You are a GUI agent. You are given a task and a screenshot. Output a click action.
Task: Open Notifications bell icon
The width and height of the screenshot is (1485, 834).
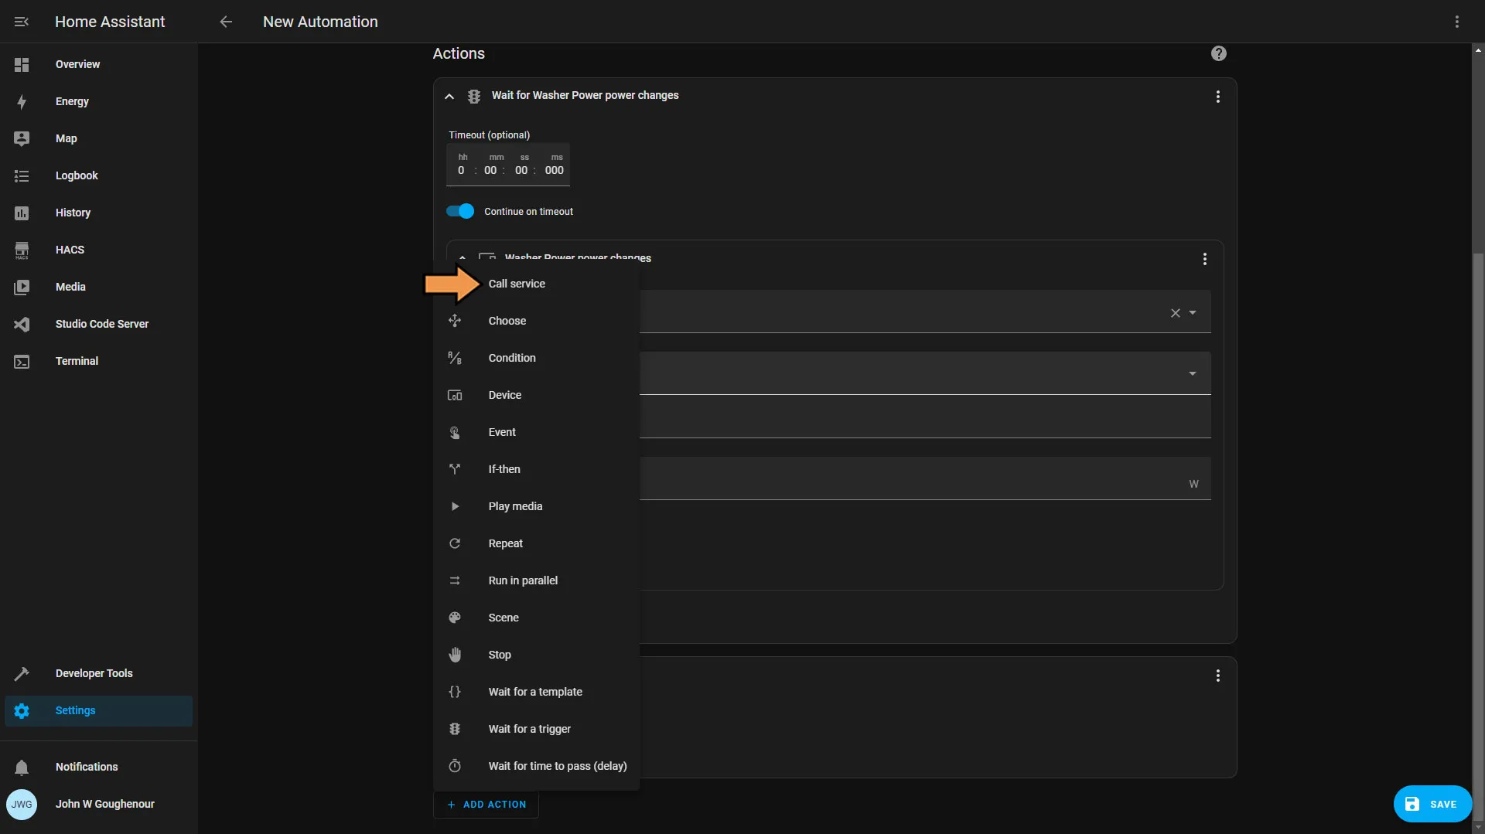tap(22, 767)
